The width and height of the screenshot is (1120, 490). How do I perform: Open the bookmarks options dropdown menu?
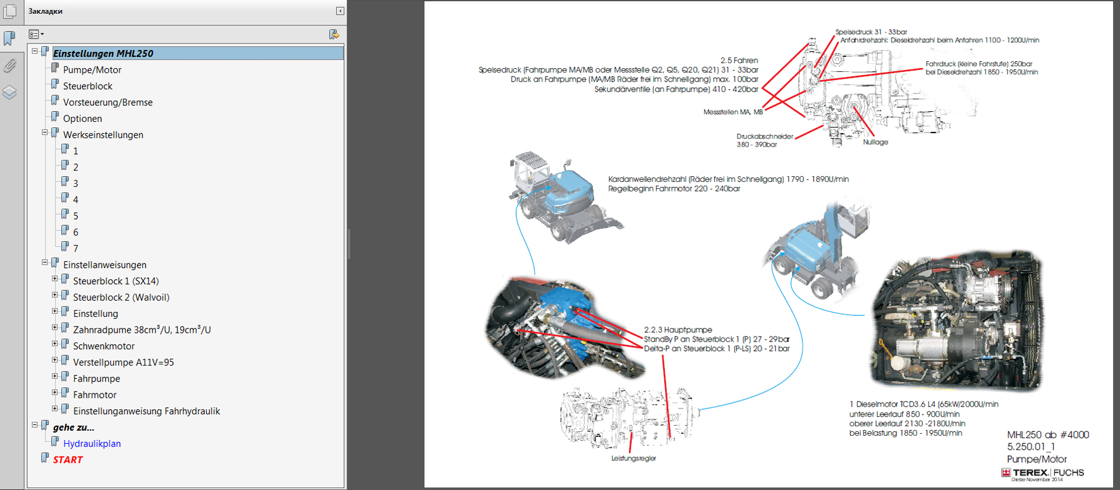pyautogui.click(x=36, y=34)
